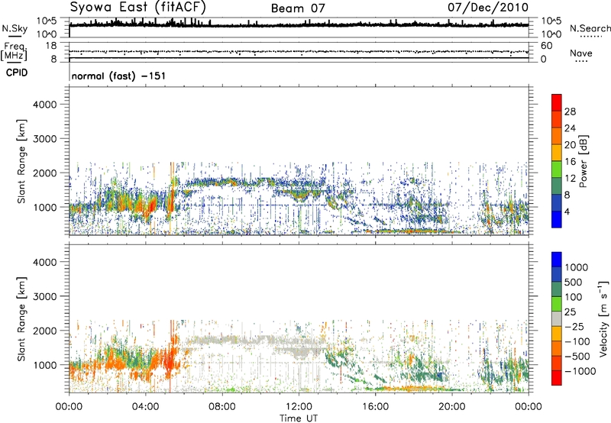Select the Beam 07 label

[298, 8]
